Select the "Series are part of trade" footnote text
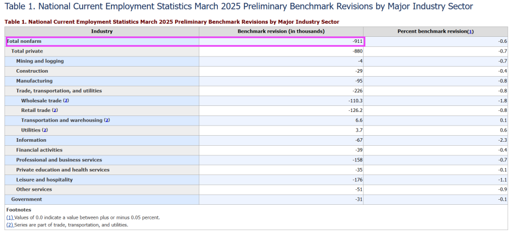Viewport: 516px width, 231px height. point(71,225)
